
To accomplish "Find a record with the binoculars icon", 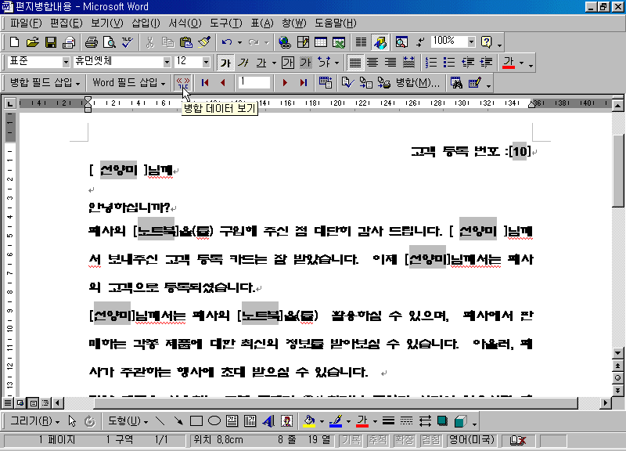I will click(x=456, y=83).
